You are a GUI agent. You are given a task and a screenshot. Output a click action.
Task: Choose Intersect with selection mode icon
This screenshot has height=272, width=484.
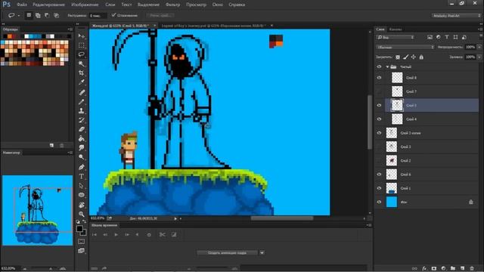pyautogui.click(x=56, y=15)
